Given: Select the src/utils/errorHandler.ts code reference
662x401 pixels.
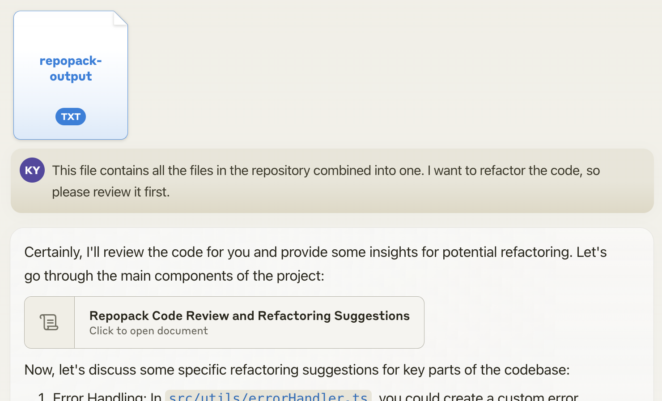Looking at the screenshot, I should tap(267, 396).
